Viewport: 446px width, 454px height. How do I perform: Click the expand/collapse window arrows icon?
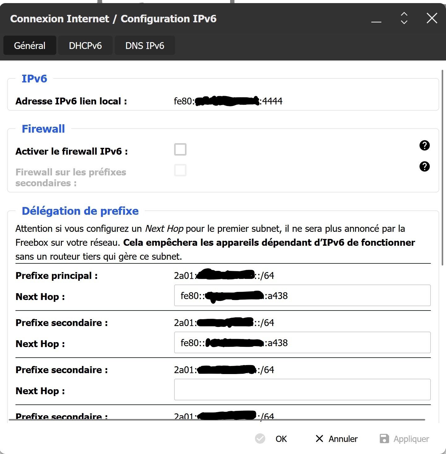(404, 18)
